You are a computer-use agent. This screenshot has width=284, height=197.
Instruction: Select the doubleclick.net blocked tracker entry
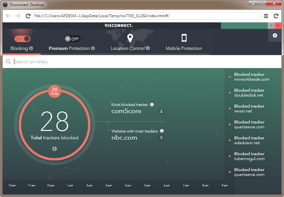[249, 93]
